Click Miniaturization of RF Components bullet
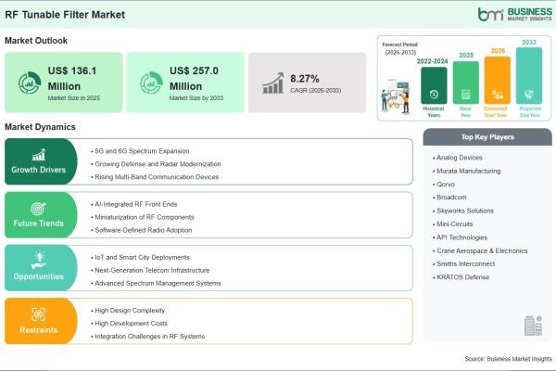 coord(143,217)
